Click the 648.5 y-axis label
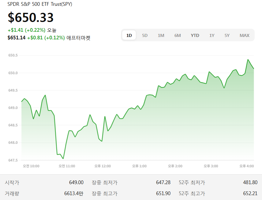The image size is (262, 200). [13, 125]
